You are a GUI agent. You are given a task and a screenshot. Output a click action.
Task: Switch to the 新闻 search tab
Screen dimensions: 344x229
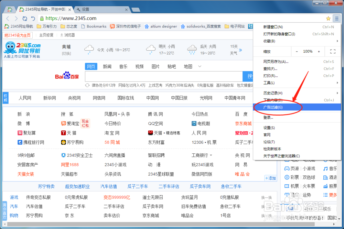pos(107,66)
